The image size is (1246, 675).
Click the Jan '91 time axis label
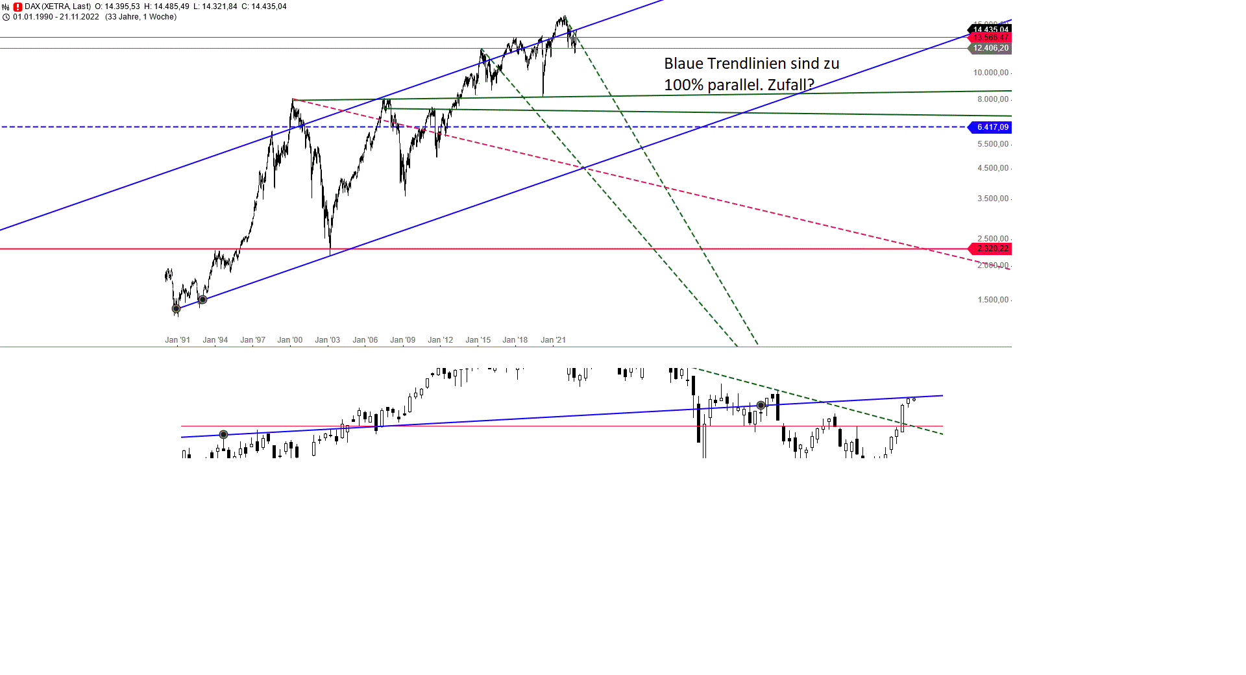(177, 340)
